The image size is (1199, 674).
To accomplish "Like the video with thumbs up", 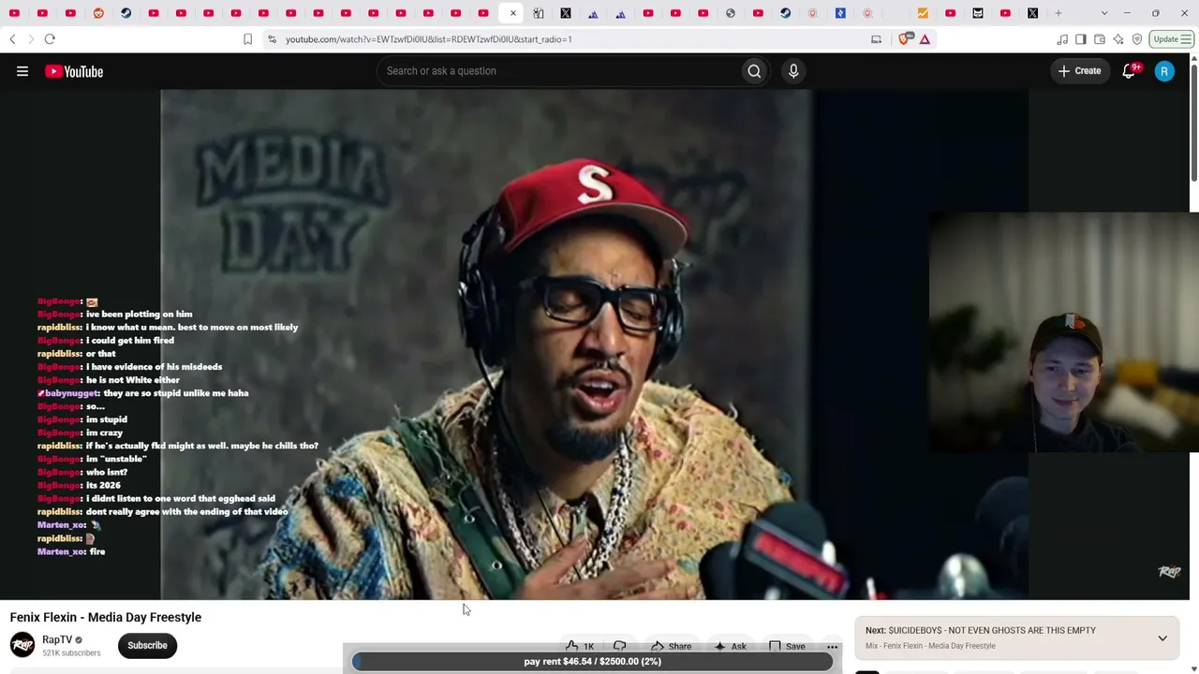I will point(580,646).
